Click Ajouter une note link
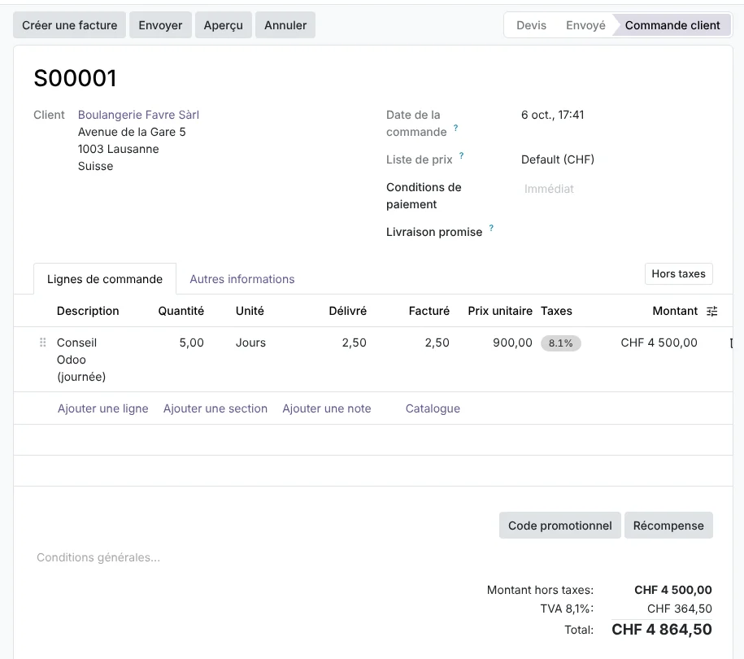 click(x=326, y=408)
